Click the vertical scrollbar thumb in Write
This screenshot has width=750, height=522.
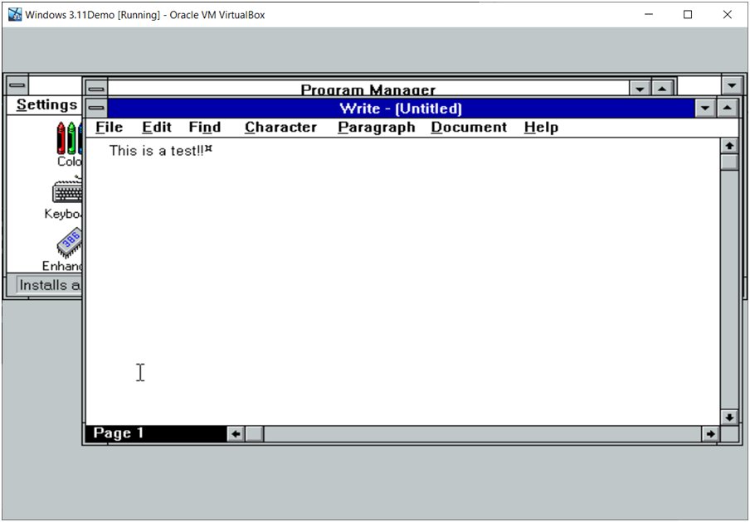pyautogui.click(x=729, y=162)
